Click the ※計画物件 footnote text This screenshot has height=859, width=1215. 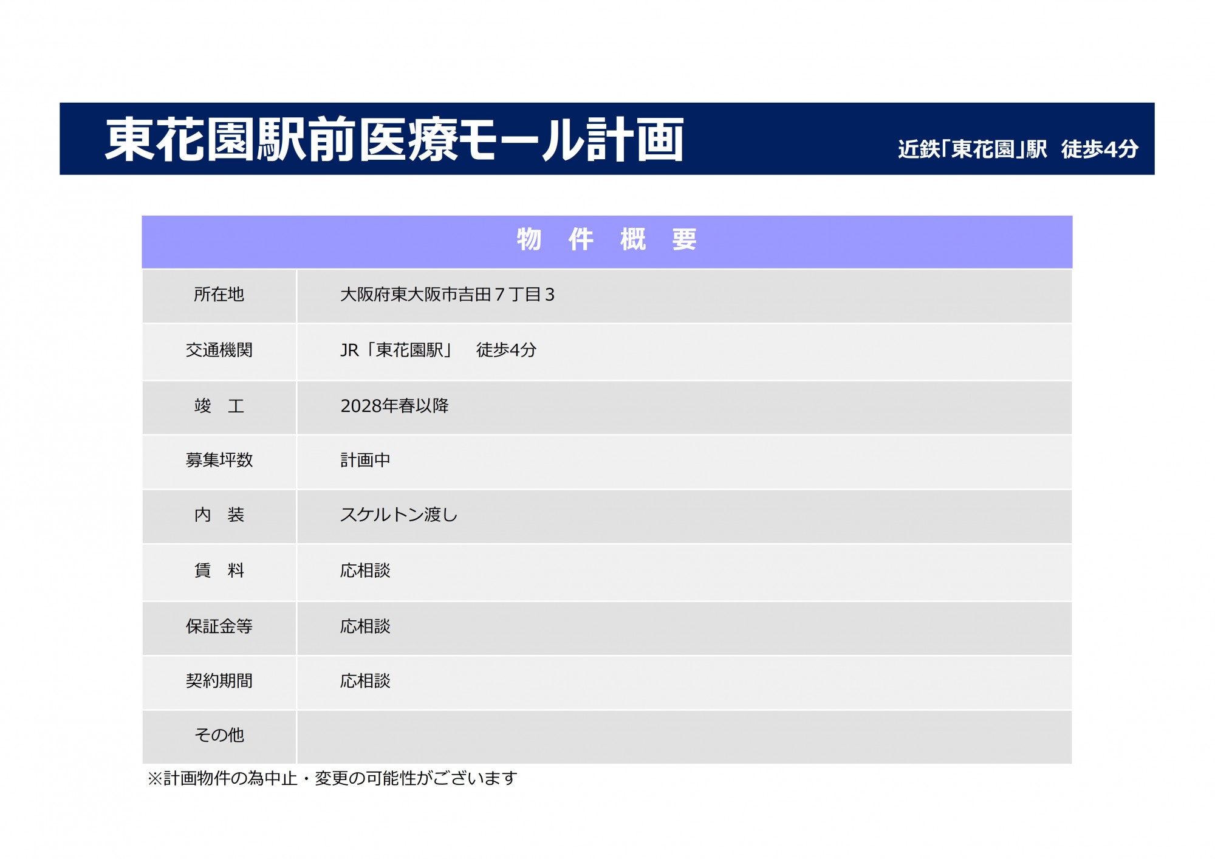coord(332,778)
